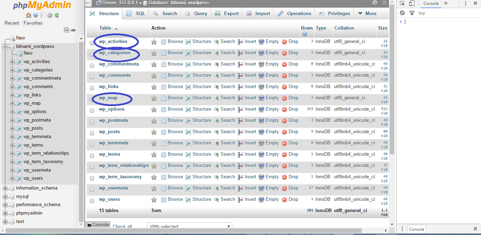This screenshot has width=481, height=235.
Task: Tick the wp_activities row checkbox
Action: 92,43
